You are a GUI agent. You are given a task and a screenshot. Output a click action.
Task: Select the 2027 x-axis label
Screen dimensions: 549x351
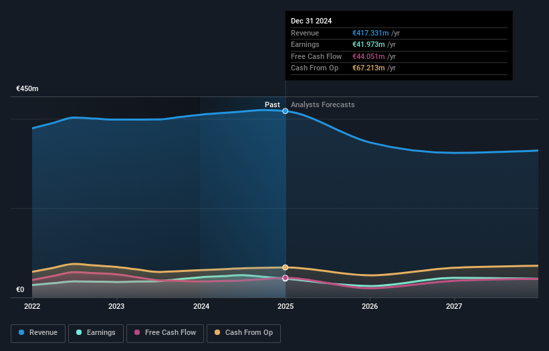454,307
